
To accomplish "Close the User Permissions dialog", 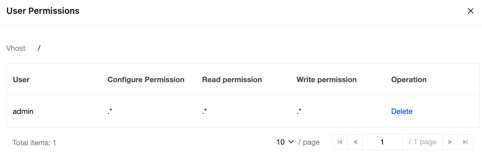I will pos(471,11).
